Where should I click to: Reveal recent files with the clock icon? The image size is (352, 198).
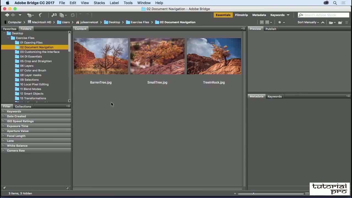pyautogui.click(x=30, y=15)
